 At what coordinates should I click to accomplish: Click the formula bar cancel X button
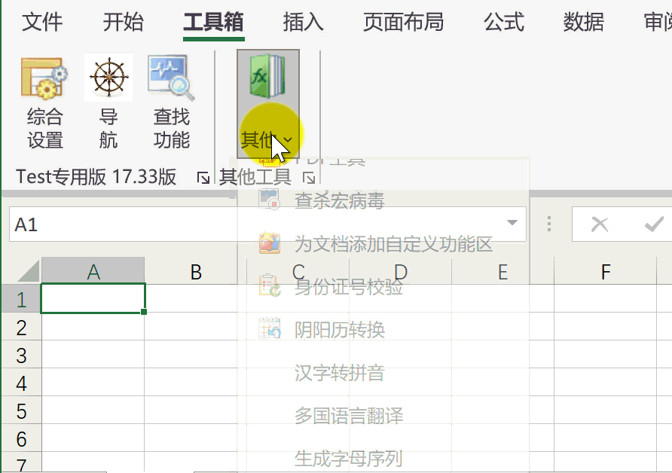[600, 224]
